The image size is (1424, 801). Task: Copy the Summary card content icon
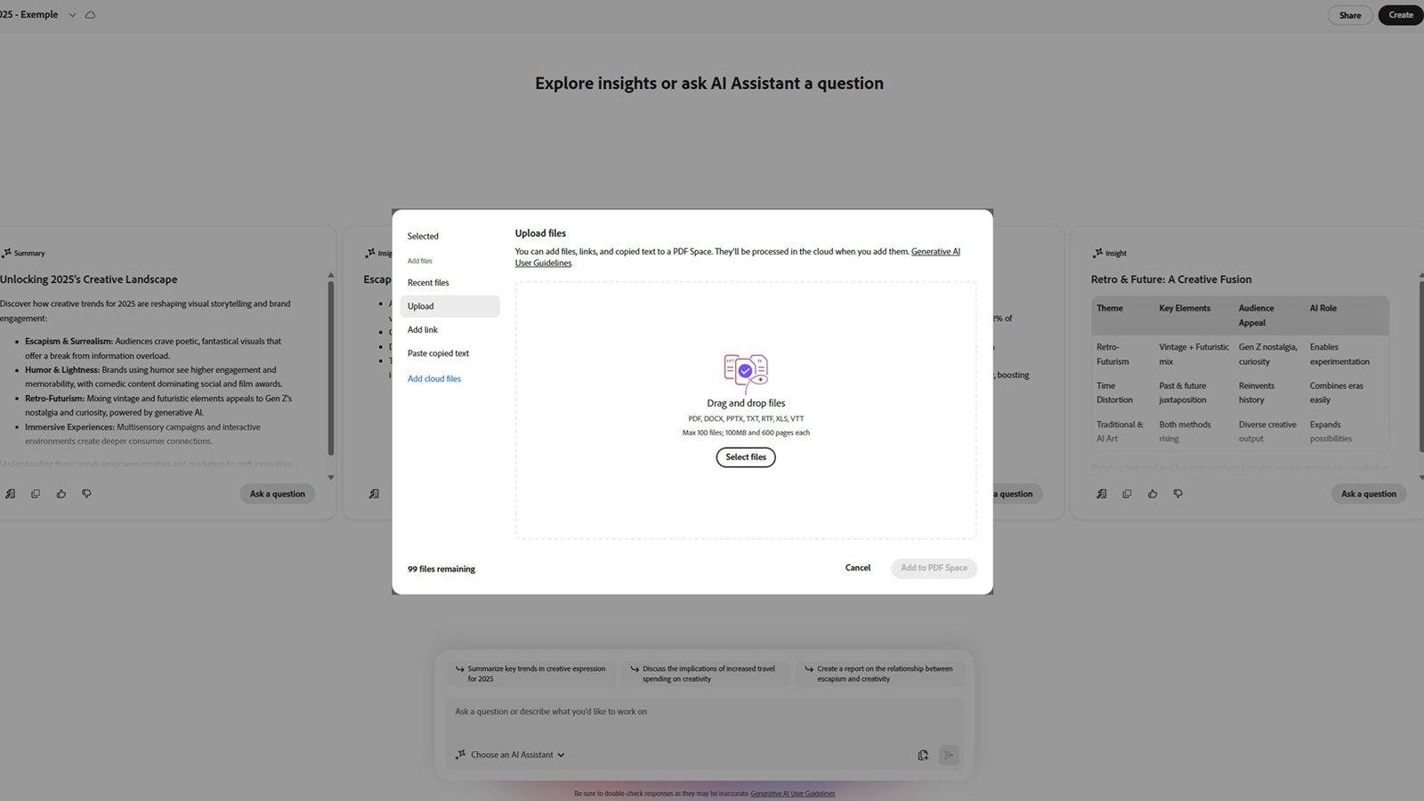36,494
